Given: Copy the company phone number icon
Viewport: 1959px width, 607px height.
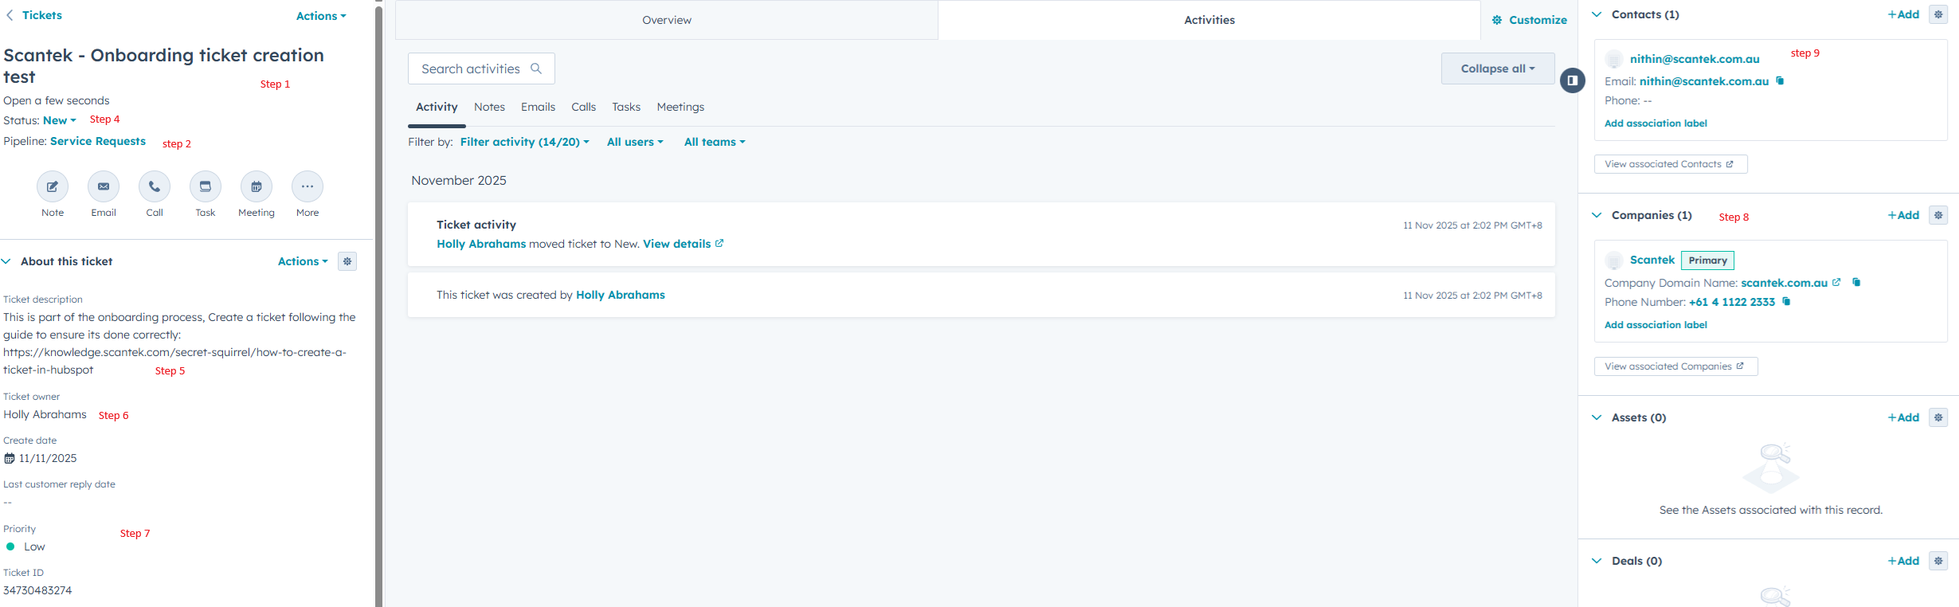Looking at the screenshot, I should pyautogui.click(x=1786, y=302).
